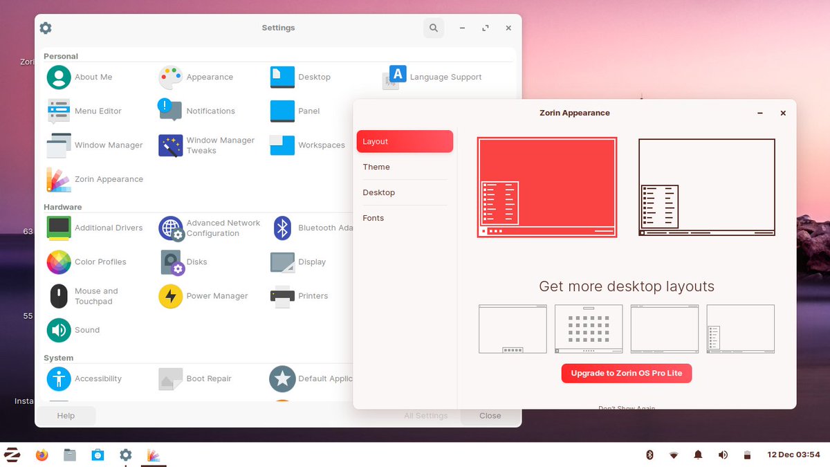Open Mouse and Touchpad settings
830x467 pixels.
82,296
